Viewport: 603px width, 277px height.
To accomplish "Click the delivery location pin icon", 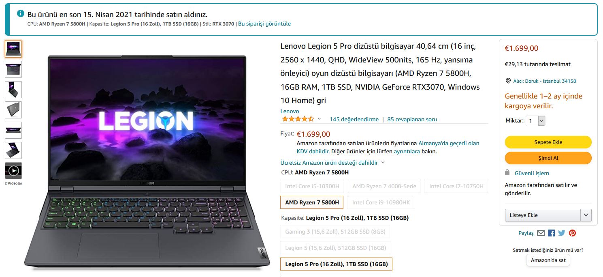I will point(508,81).
